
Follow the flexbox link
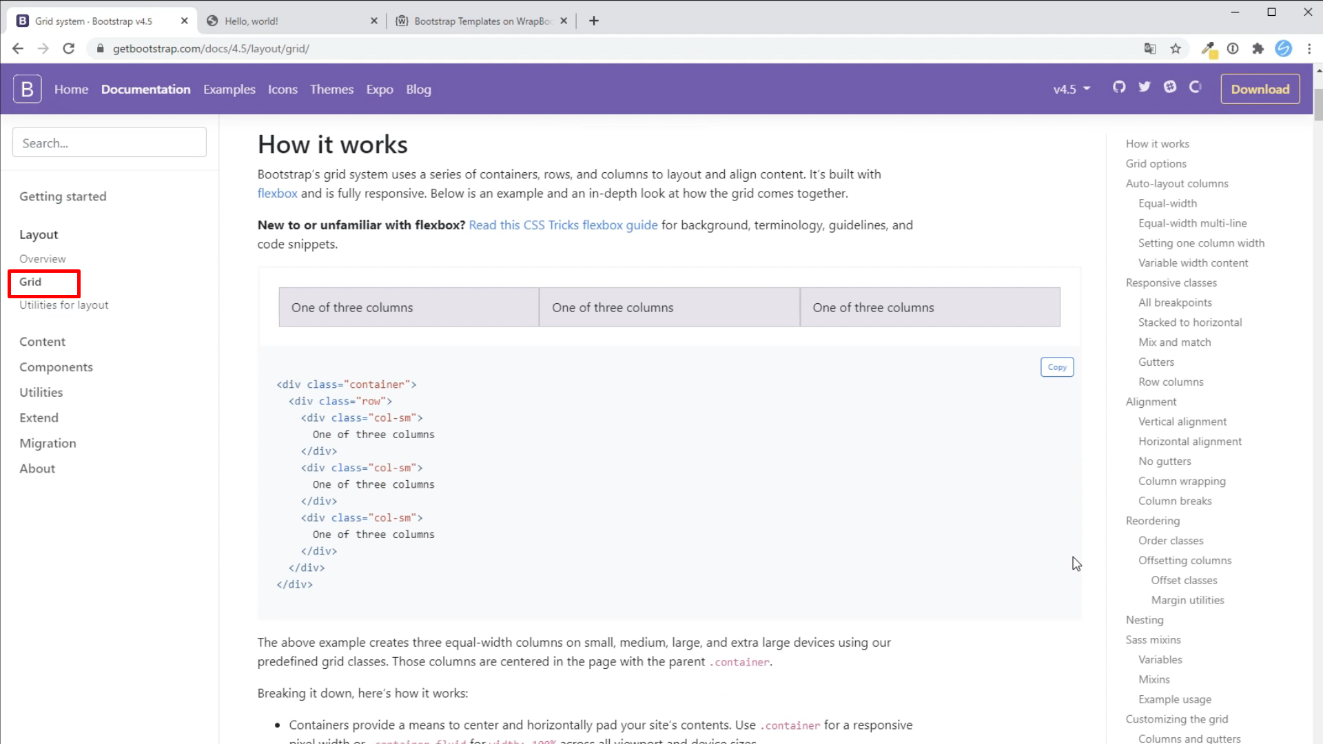[277, 194]
